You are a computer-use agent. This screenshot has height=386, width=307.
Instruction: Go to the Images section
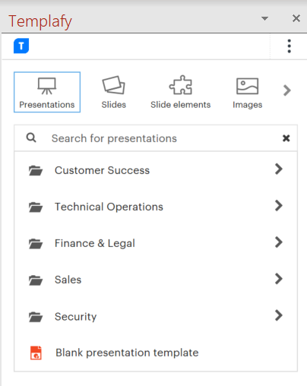coord(247,92)
